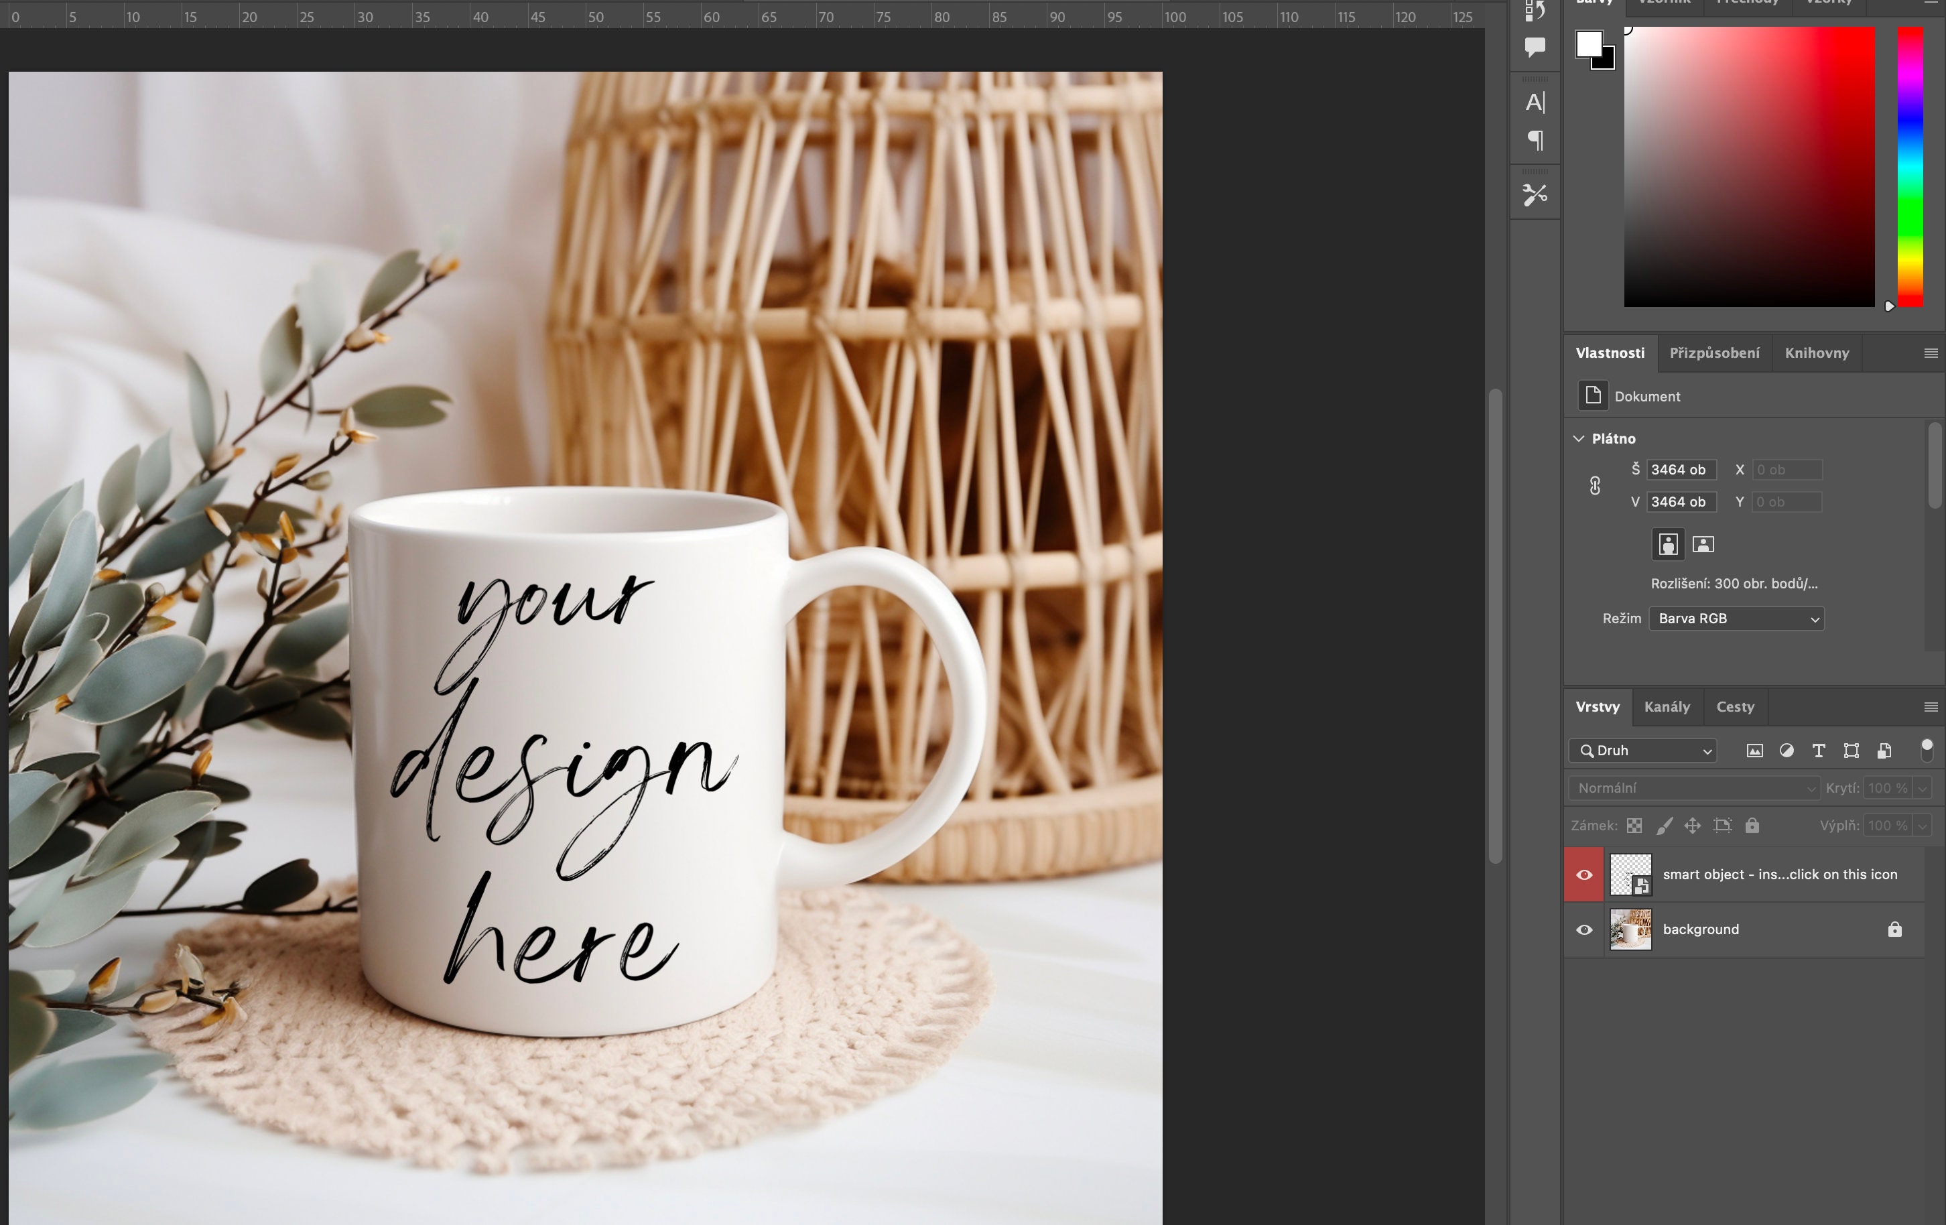The height and width of the screenshot is (1225, 1946).
Task: Unlock the background layer
Action: [x=1895, y=929]
